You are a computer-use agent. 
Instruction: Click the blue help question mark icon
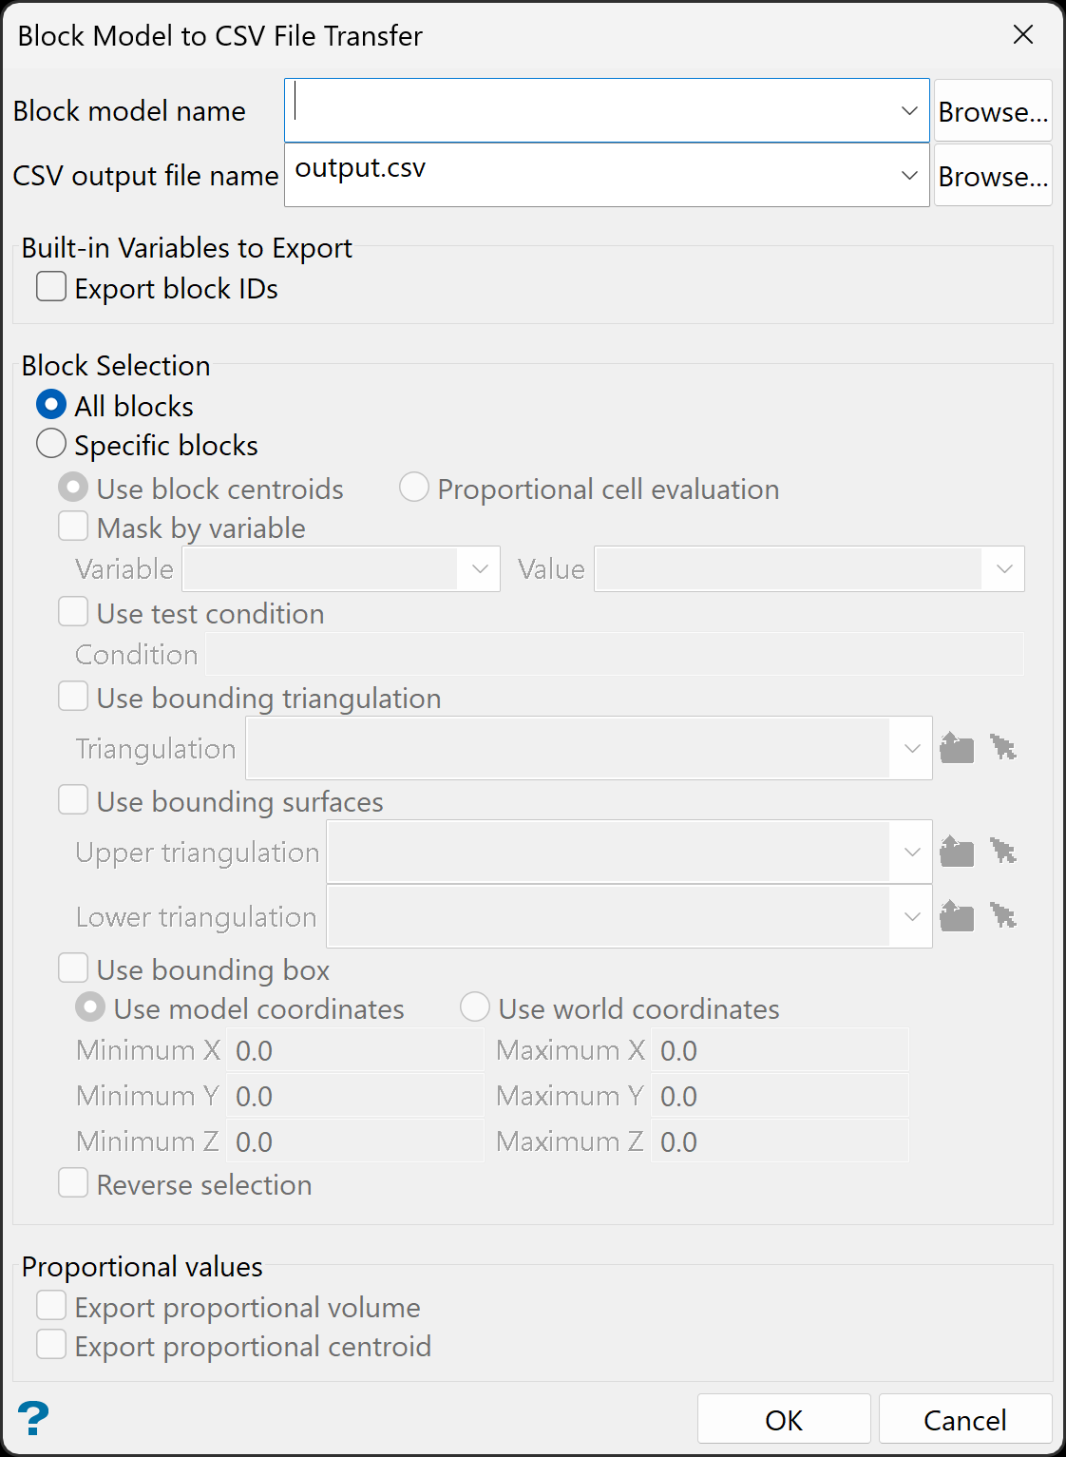[x=33, y=1418]
